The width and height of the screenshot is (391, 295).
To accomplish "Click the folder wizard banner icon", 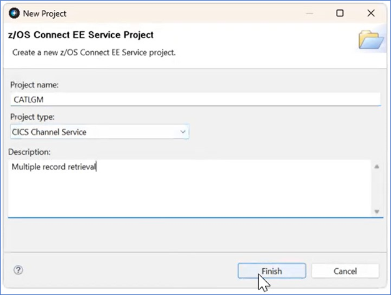I will [x=371, y=39].
